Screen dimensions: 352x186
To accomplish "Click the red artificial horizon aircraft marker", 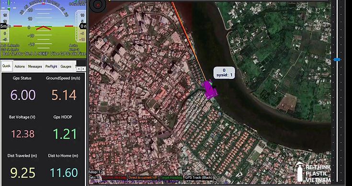I will (x=43, y=28).
